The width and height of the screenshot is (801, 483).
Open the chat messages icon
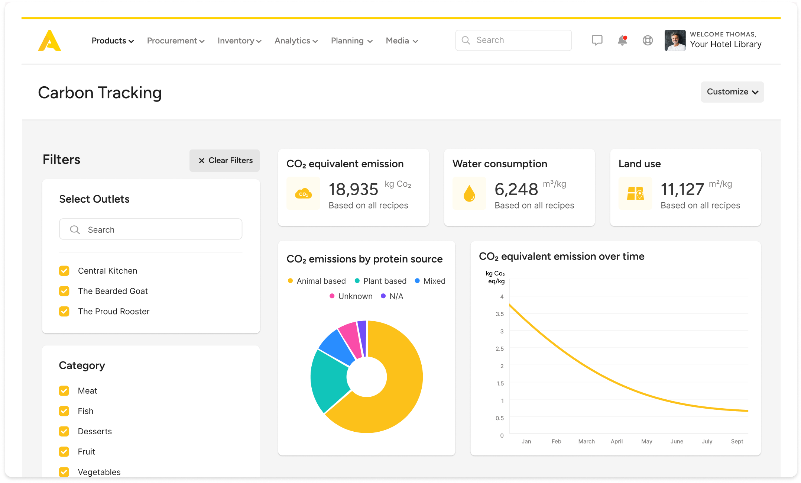tap(597, 40)
